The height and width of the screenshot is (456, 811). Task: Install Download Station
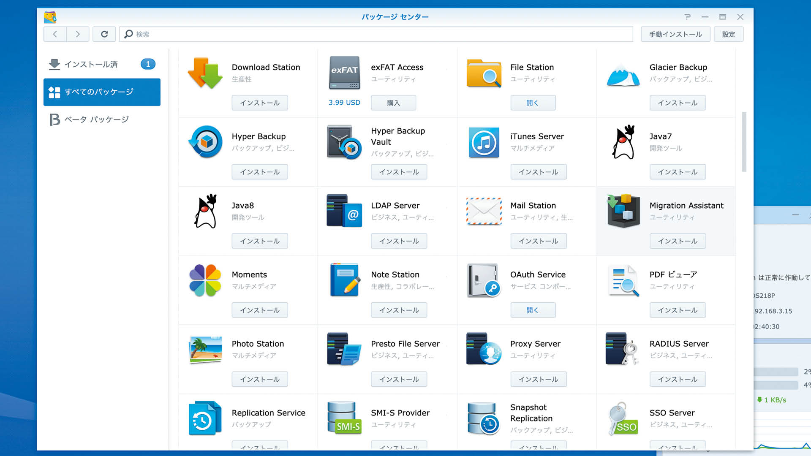(260, 103)
